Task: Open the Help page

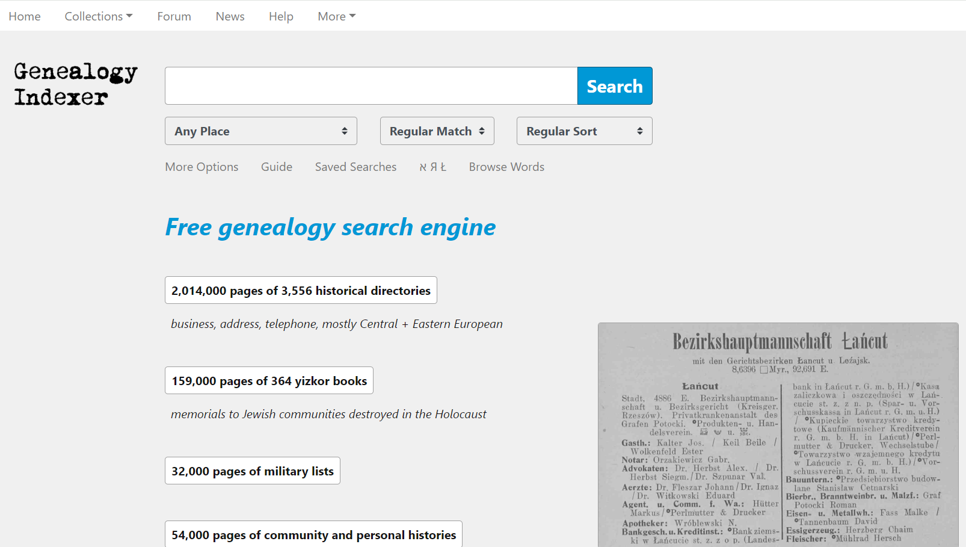Action: (x=281, y=16)
